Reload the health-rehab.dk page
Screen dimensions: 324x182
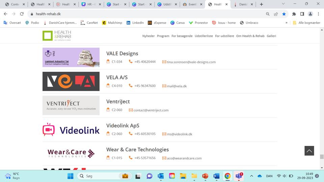click(x=22, y=14)
